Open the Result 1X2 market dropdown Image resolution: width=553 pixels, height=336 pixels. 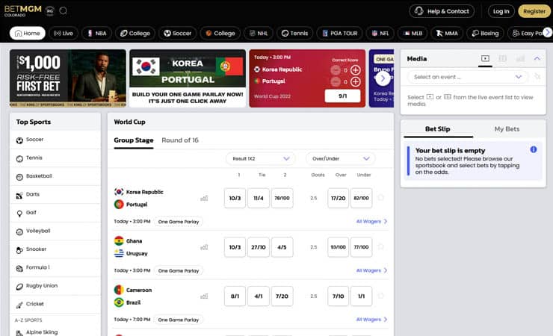261,158
